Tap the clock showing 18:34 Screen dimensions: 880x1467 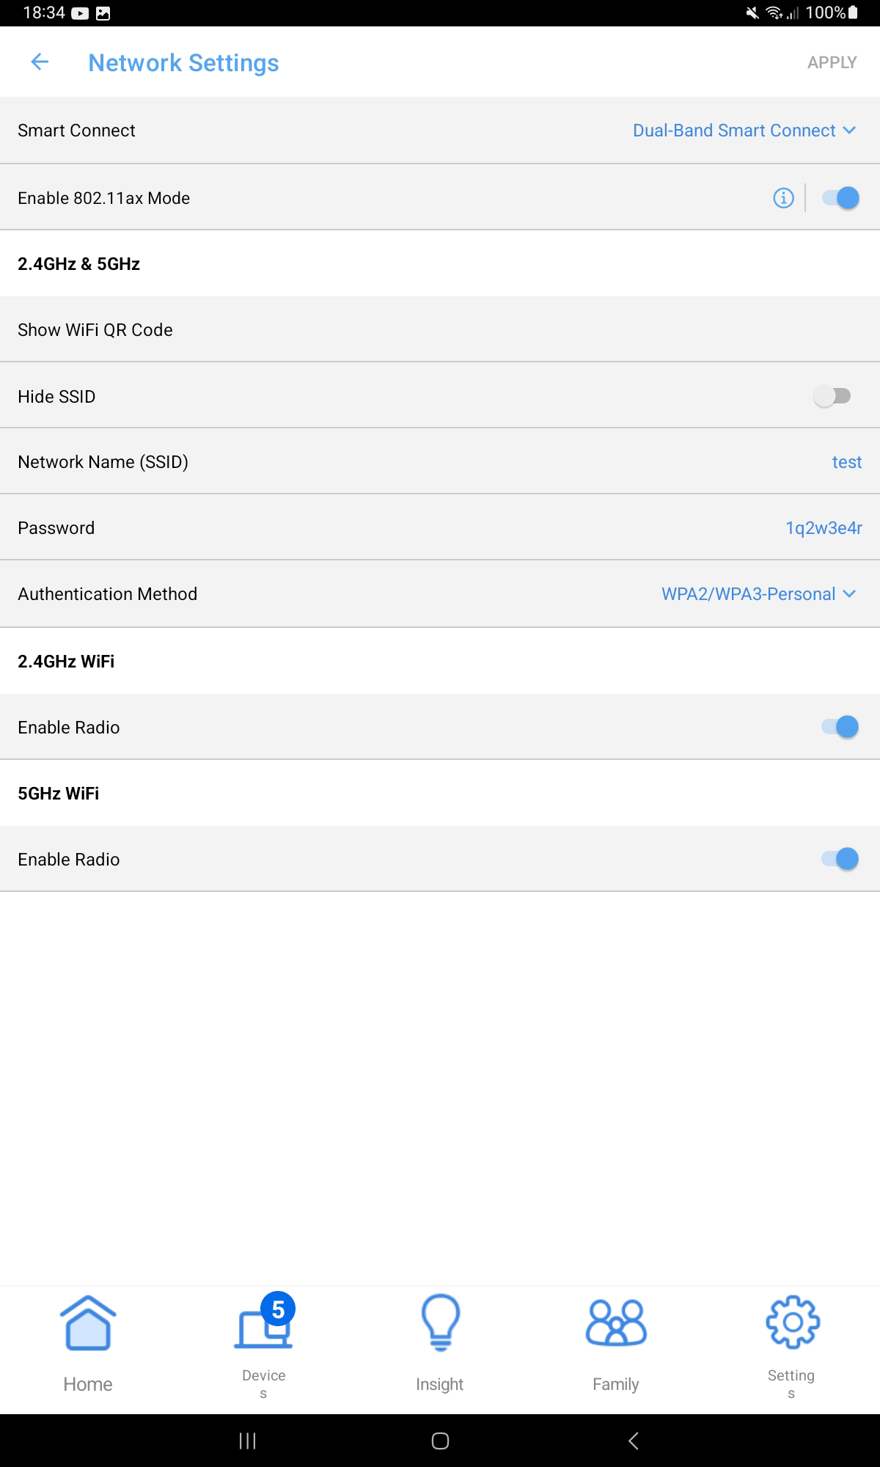tap(44, 12)
